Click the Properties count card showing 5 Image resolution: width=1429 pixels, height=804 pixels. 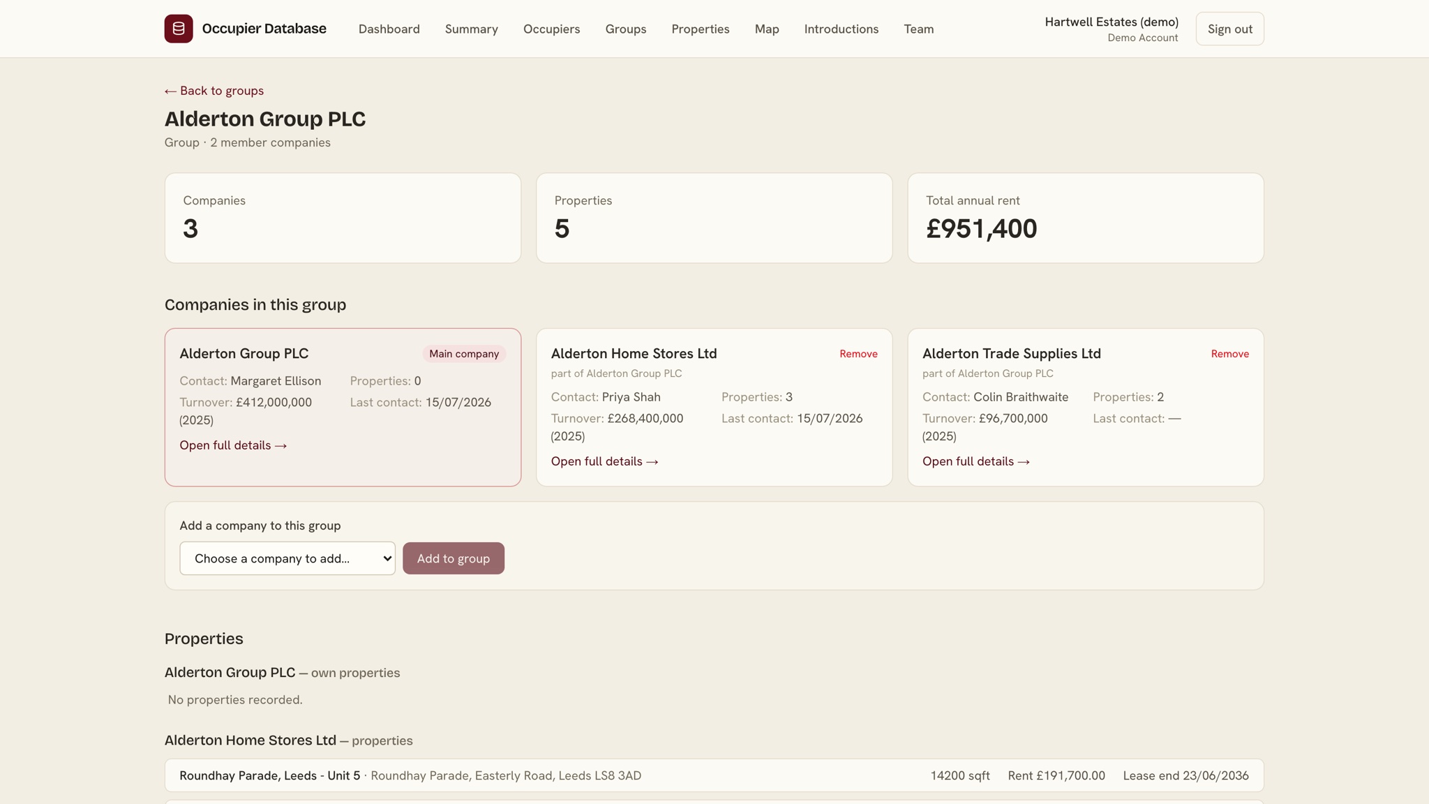pyautogui.click(x=714, y=218)
